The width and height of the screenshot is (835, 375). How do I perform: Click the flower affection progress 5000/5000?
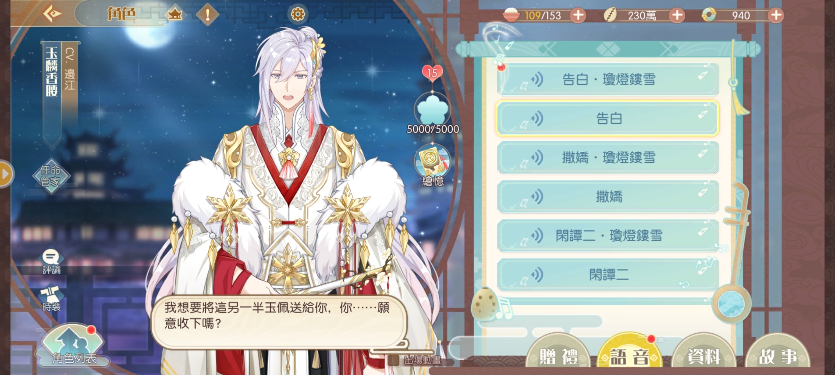click(x=433, y=114)
